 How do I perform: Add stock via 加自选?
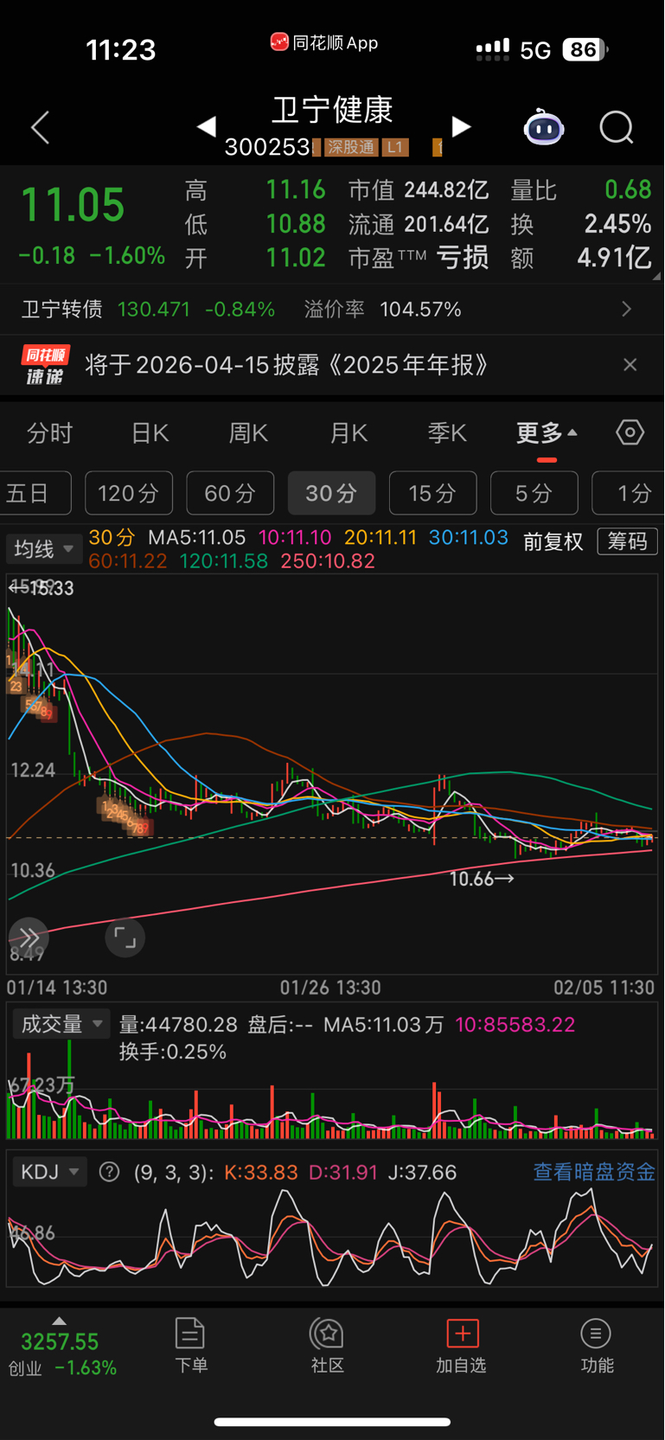461,1345
